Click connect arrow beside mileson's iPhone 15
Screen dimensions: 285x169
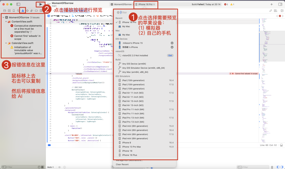tap(172, 43)
